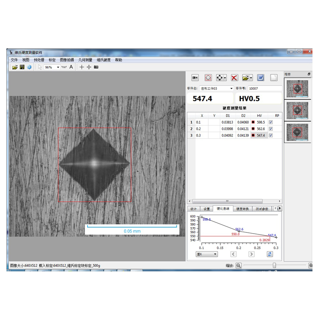Open the 帮助 menu
The width and height of the screenshot is (320, 320).
[118, 60]
